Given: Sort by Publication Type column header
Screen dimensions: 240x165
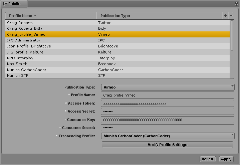Looking at the screenshot, I should (x=159, y=16).
